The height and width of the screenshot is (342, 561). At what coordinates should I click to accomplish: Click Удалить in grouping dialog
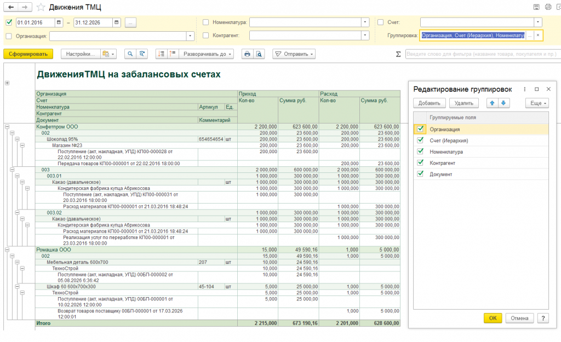(x=463, y=103)
